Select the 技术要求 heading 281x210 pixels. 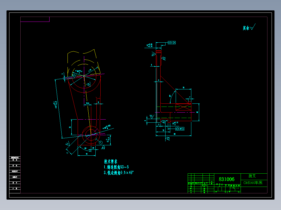[x=111, y=162]
